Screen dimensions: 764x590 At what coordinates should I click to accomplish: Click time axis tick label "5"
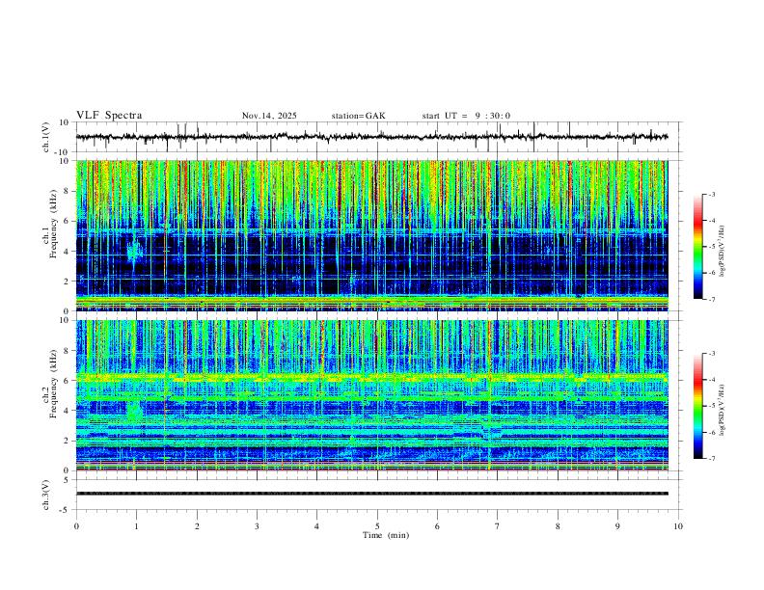pyautogui.click(x=377, y=526)
